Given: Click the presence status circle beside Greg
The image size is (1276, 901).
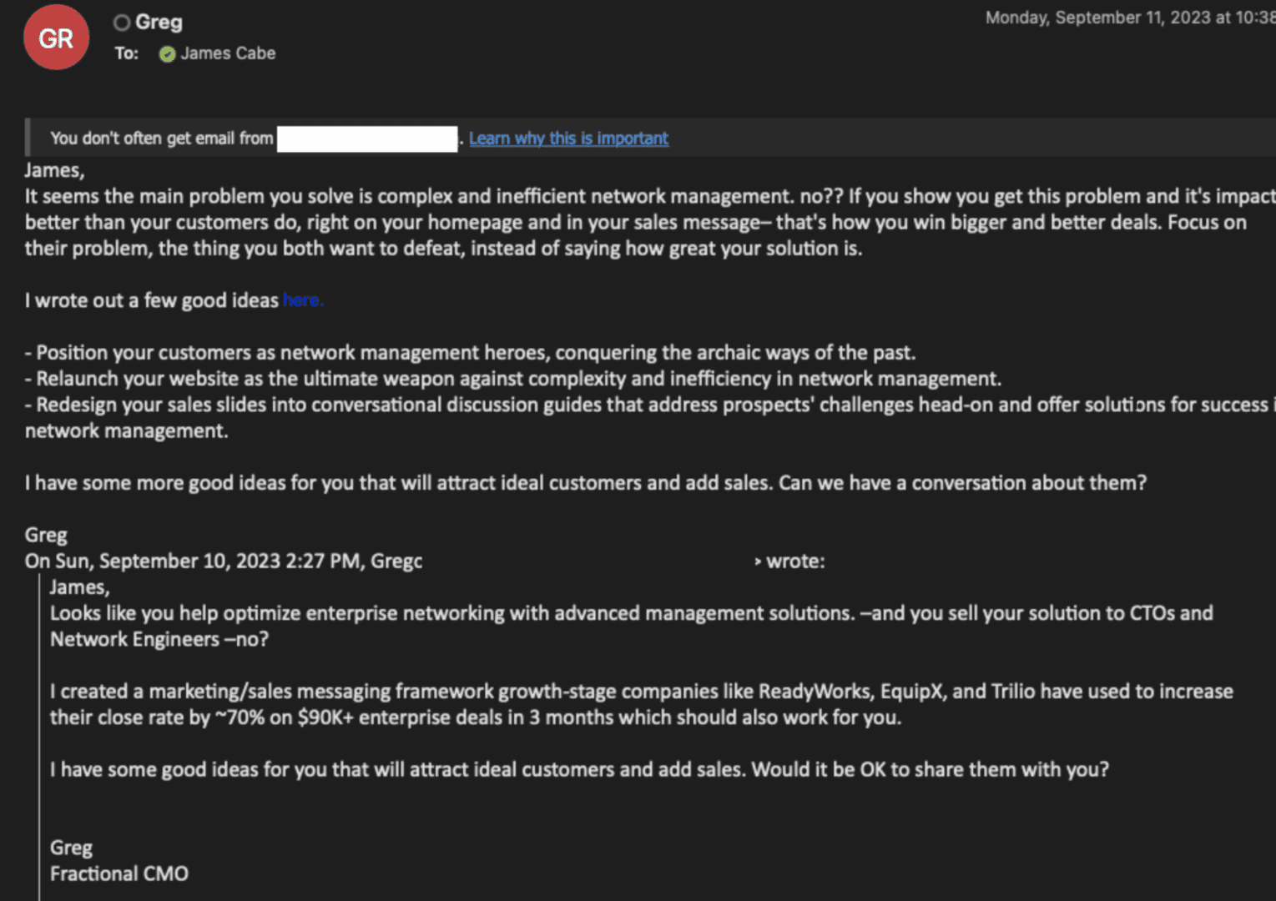Looking at the screenshot, I should (x=122, y=23).
